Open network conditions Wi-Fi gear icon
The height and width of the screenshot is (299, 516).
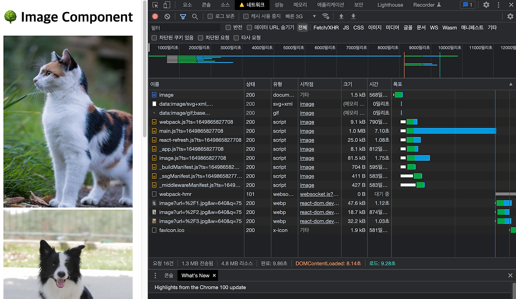pyautogui.click(x=326, y=16)
